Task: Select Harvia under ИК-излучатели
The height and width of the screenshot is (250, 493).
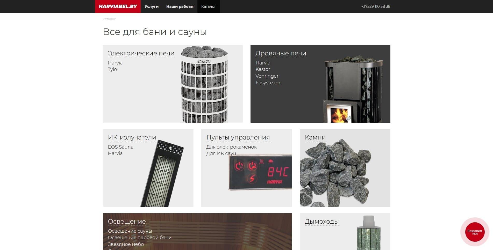Action: tap(115, 153)
